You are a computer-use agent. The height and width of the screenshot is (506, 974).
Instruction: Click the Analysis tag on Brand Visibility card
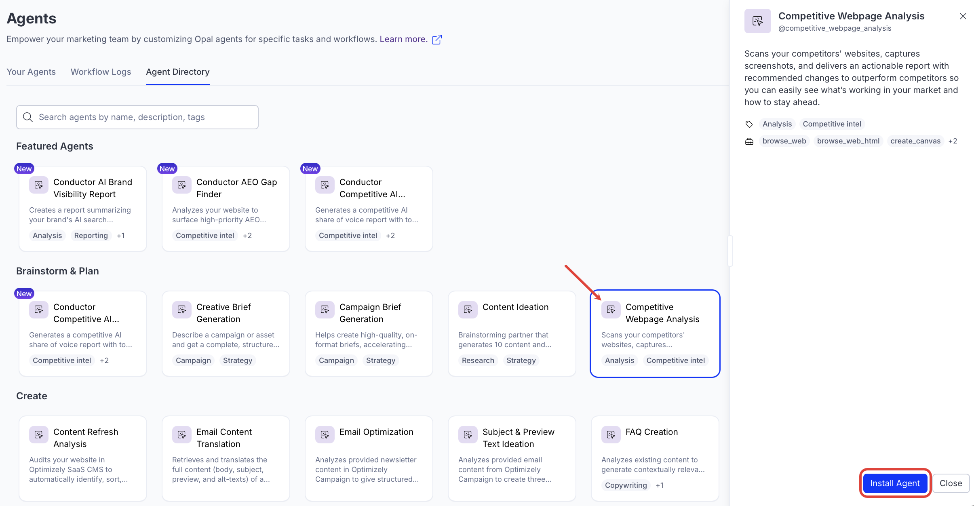(x=47, y=236)
